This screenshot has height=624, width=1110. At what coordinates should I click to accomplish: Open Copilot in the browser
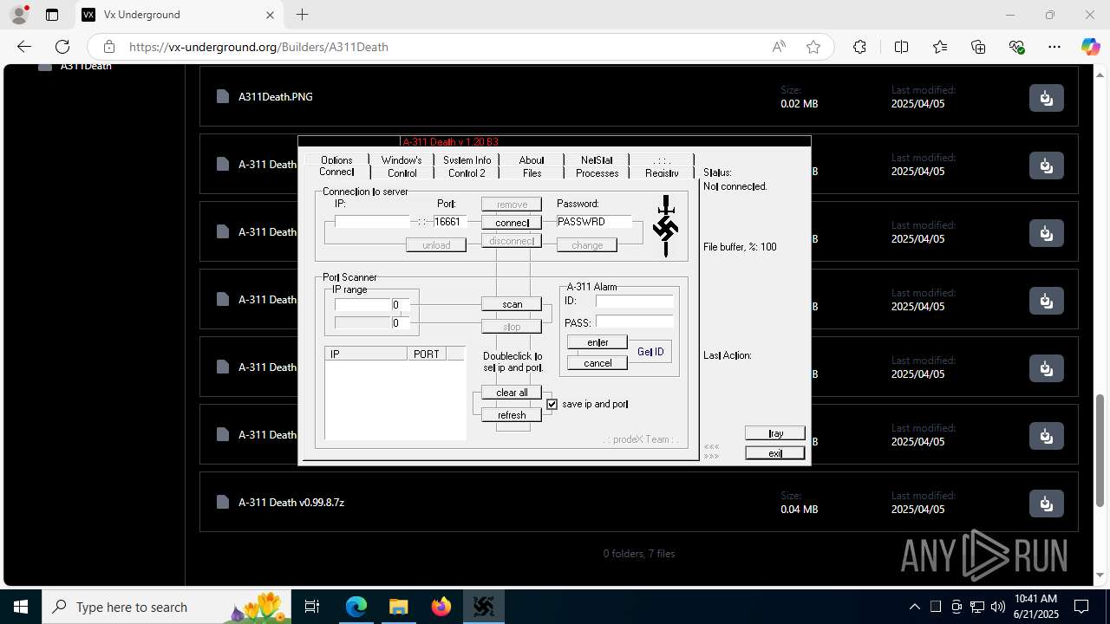[1090, 47]
